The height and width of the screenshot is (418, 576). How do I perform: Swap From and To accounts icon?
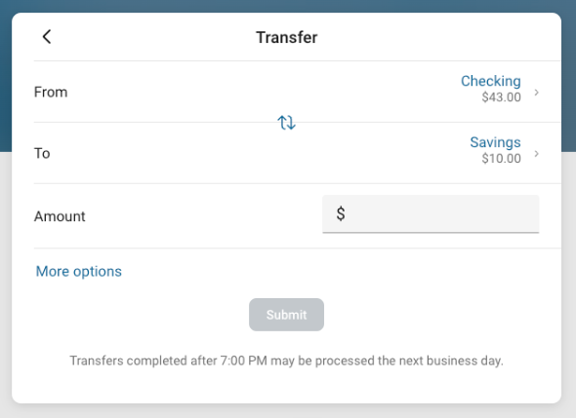286,123
